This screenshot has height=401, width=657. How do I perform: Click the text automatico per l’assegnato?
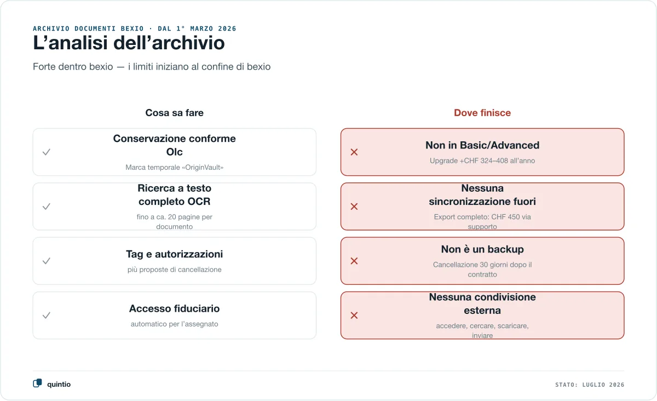[x=175, y=324]
